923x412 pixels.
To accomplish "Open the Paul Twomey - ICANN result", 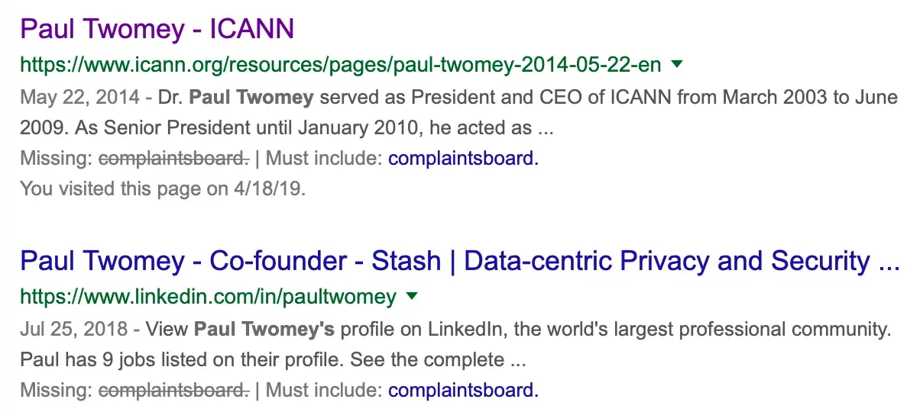I will click(157, 29).
